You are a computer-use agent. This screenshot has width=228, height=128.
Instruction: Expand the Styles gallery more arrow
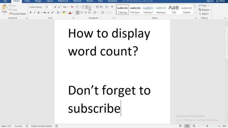pyautogui.click(x=195, y=13)
